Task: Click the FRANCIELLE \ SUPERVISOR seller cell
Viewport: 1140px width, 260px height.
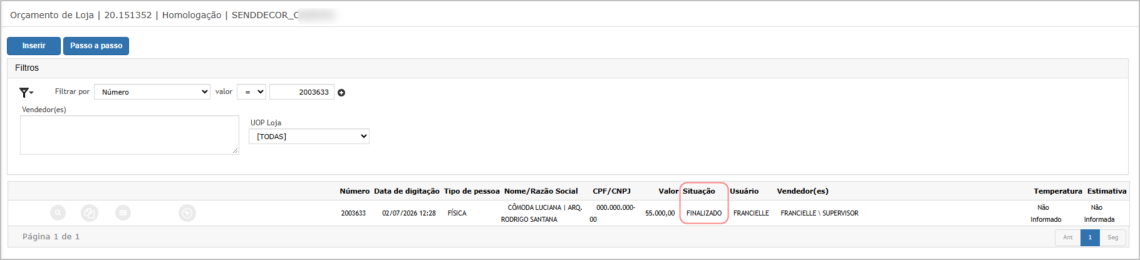Action: coord(819,213)
